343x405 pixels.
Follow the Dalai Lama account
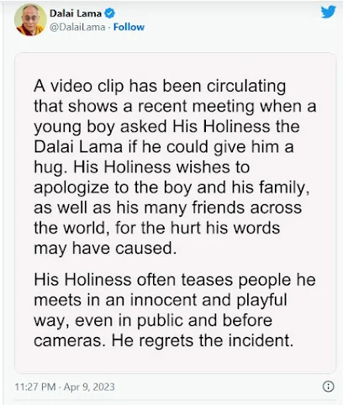coord(129,27)
